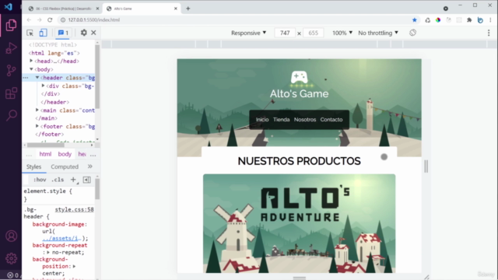Click address bar 127.0.0.1:5500/index.html
This screenshot has height=280, width=498.
94,20
